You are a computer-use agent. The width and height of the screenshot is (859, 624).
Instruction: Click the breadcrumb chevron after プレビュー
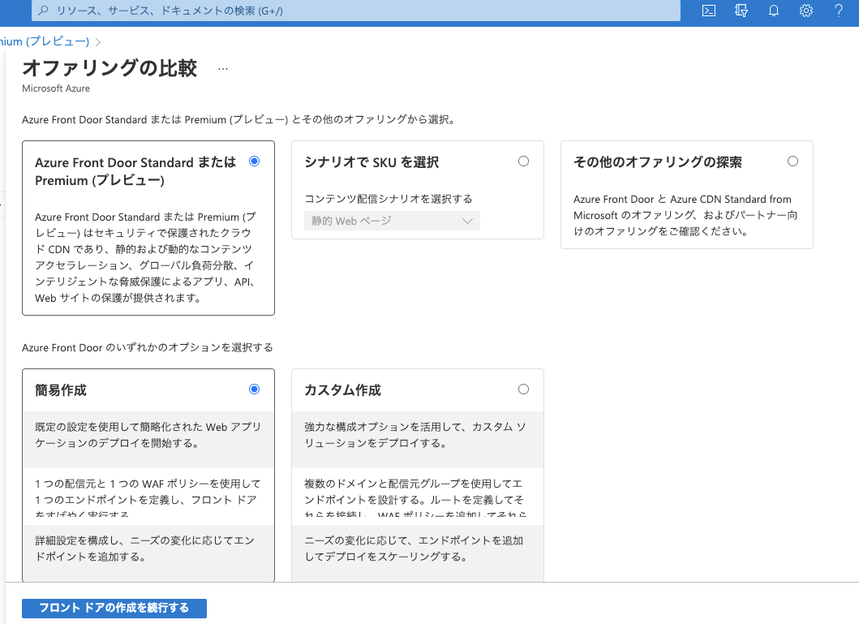(98, 41)
